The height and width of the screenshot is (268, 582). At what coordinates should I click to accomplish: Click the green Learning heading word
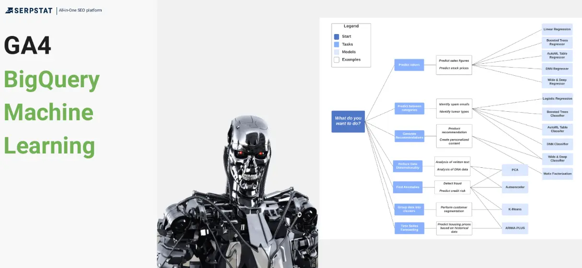pos(49,146)
